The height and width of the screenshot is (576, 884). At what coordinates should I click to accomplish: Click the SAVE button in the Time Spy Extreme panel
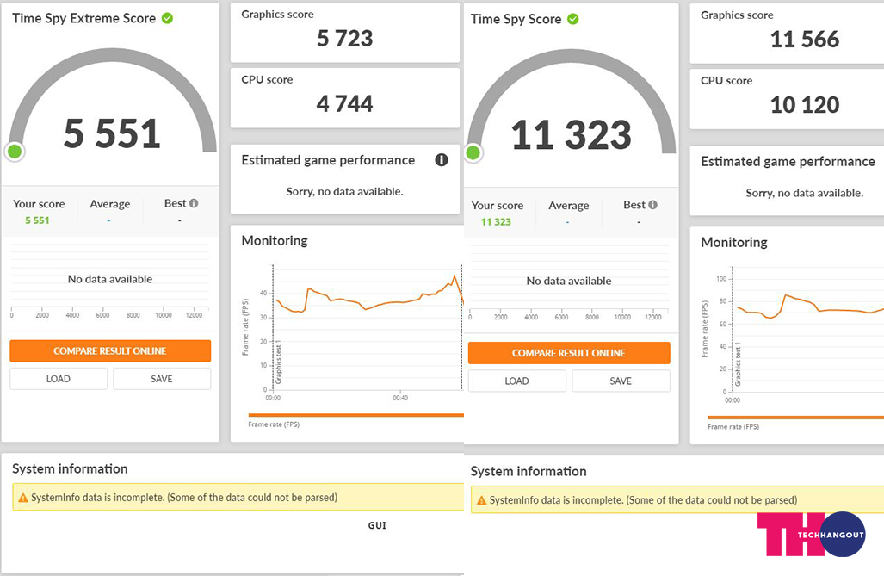click(162, 379)
